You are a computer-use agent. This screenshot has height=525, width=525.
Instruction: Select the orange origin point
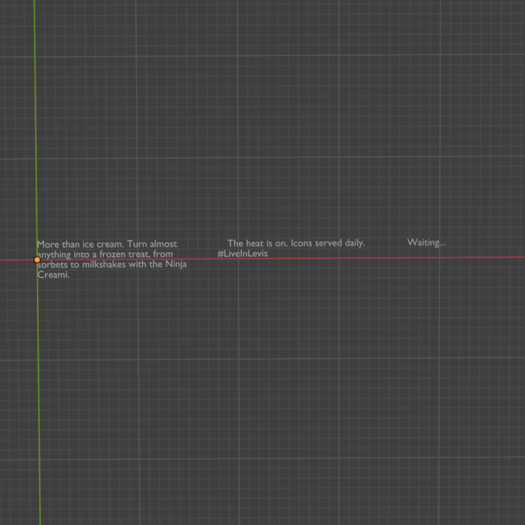[x=37, y=260]
